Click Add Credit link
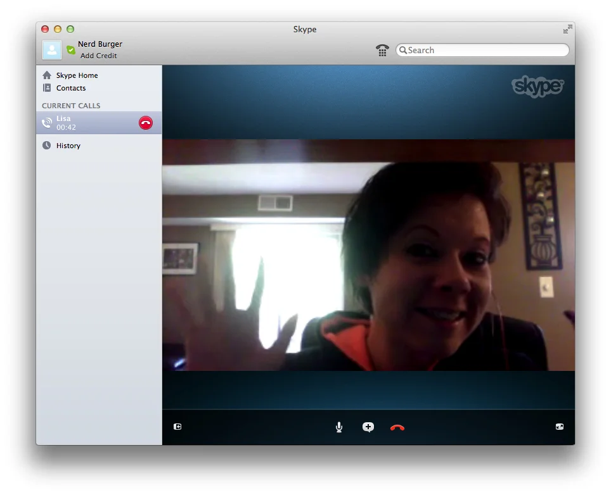Image resolution: width=611 pixels, height=495 pixels. [99, 56]
